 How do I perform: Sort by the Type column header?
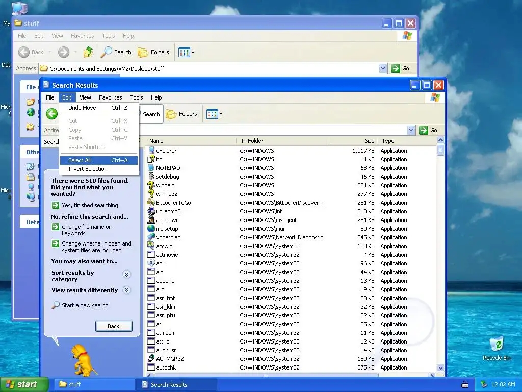point(407,141)
